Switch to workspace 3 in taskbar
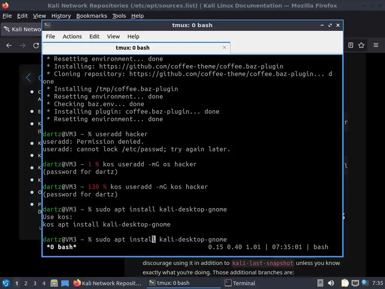This screenshot has width=385, height=289. click(x=35, y=283)
